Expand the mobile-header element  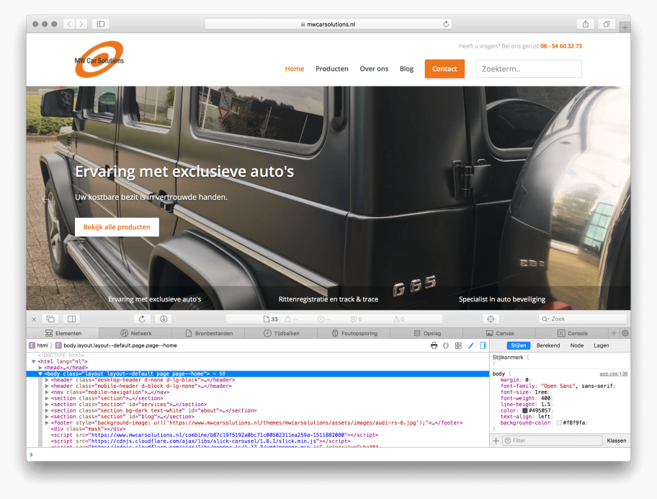pos(47,387)
